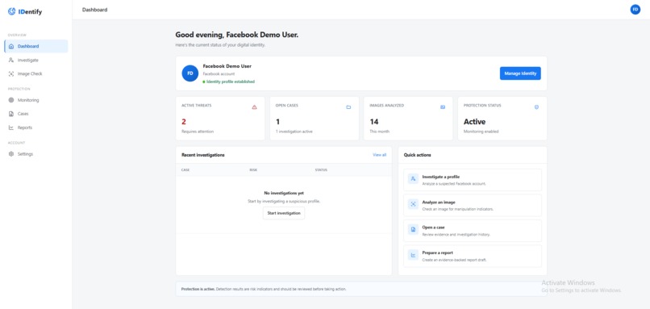Open Settings in the sidebar
This screenshot has height=309, width=650.
pos(36,154)
